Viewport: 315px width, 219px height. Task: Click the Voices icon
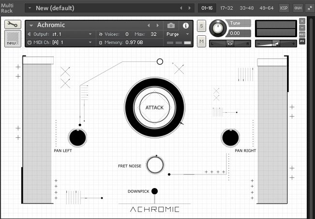101,34
